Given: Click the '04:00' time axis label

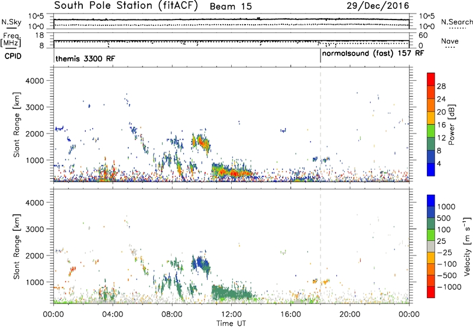Looking at the screenshot, I should (112, 315).
